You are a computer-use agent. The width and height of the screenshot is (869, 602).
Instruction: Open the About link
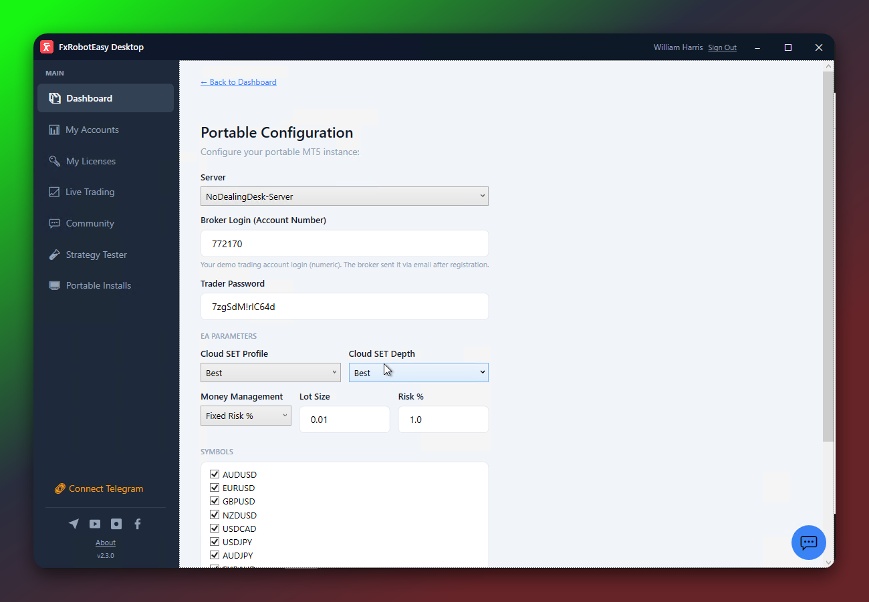tap(105, 542)
